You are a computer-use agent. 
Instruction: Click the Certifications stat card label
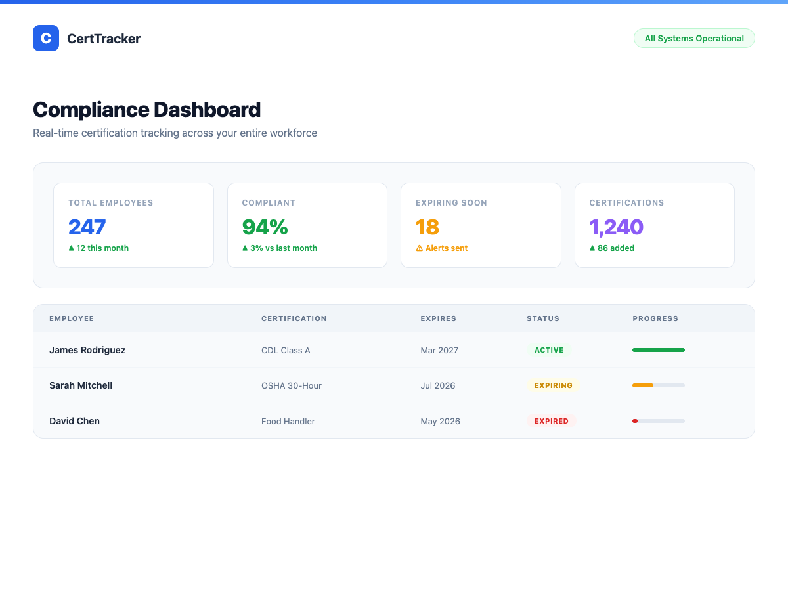click(626, 203)
